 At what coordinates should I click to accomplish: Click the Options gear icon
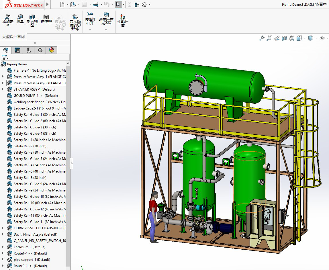[144, 5]
